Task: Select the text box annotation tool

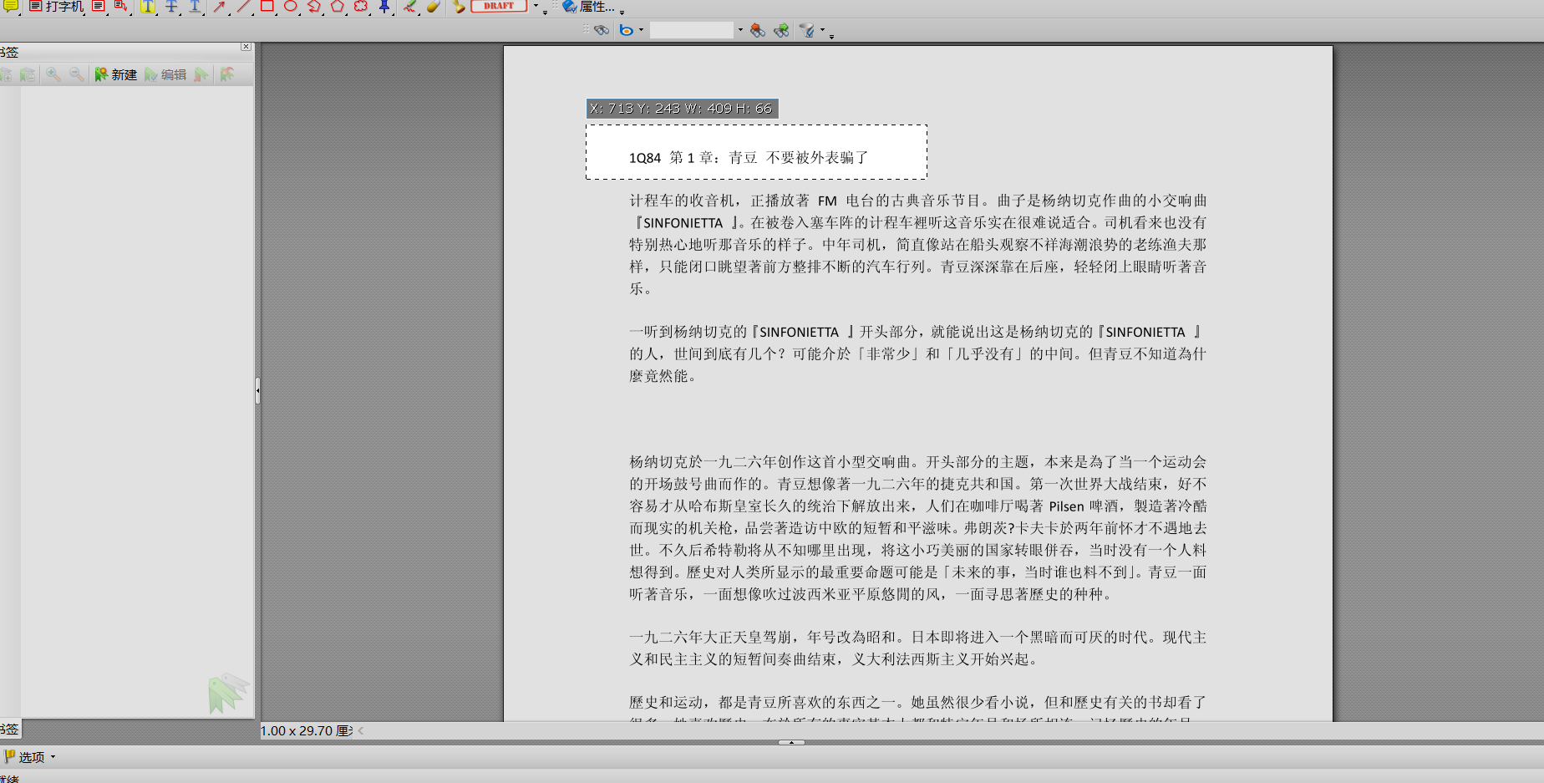Action: [99, 7]
